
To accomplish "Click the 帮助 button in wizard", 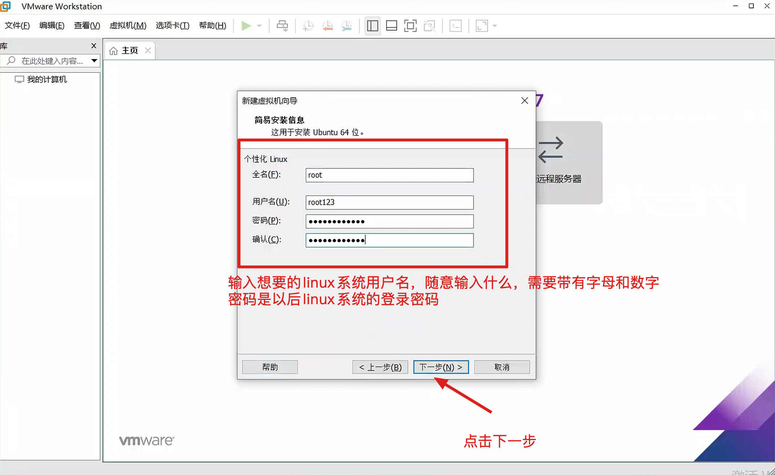I will pyautogui.click(x=270, y=367).
